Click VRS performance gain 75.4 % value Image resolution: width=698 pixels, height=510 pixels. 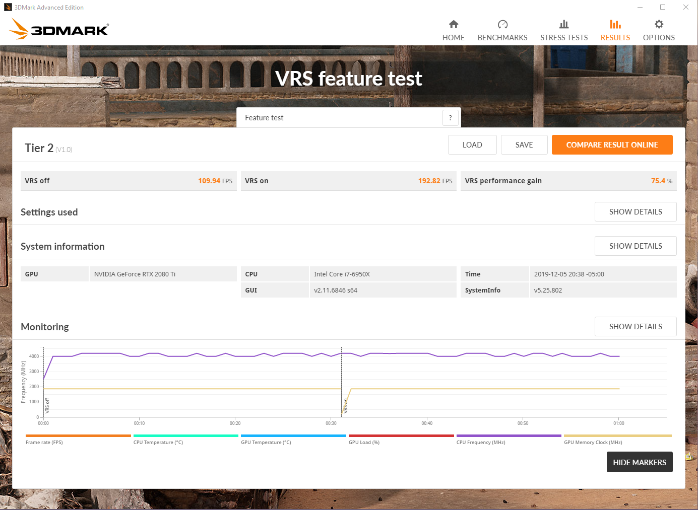point(662,181)
